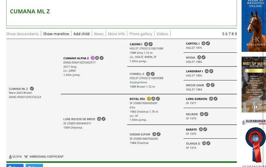Viewport: 266px width, 167px height.
Task: Switch to Show mareline
Action: tap(56, 34)
